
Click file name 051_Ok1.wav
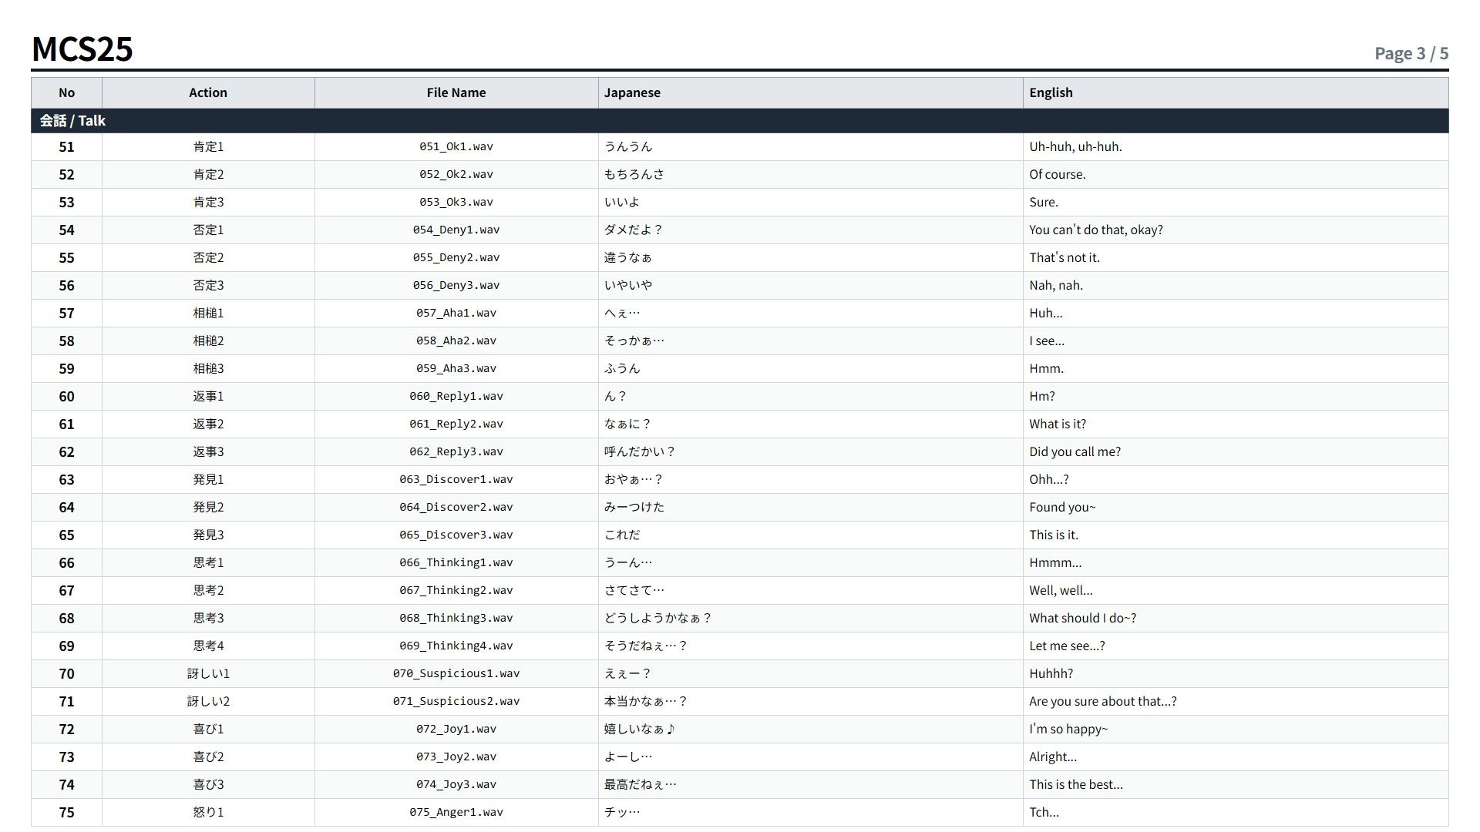456,146
